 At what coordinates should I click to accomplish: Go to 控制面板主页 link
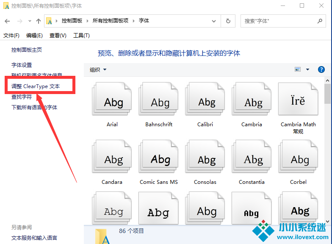click(x=26, y=50)
